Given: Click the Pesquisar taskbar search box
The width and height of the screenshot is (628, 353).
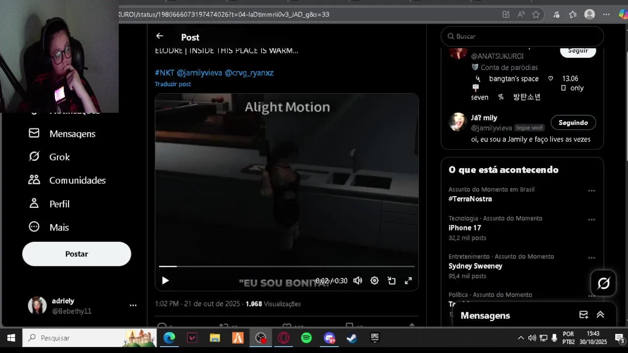Looking at the screenshot, I should click(x=90, y=338).
